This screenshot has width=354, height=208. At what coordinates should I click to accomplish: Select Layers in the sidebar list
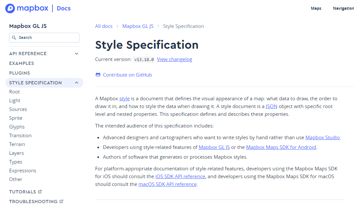coord(17,153)
